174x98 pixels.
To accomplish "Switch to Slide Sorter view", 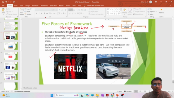I will pyautogui.click(x=140, y=91).
